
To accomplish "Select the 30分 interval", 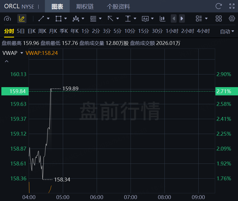I will pos(157,31).
